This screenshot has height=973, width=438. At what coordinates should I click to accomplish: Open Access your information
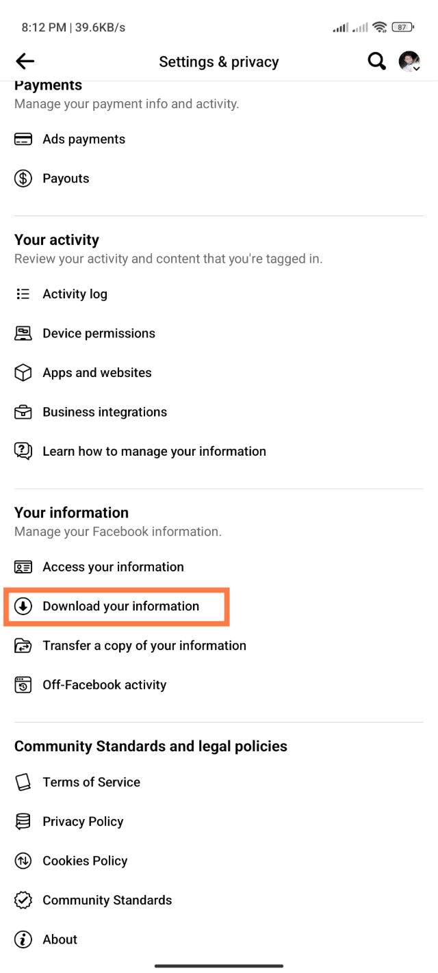[113, 567]
